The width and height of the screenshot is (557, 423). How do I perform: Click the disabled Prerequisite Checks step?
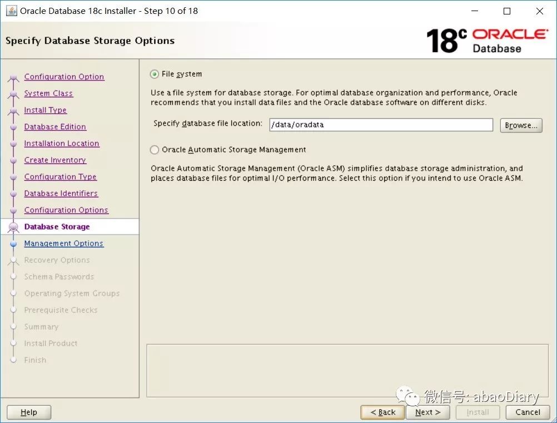pyautogui.click(x=61, y=310)
